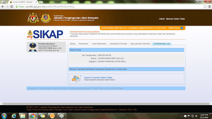Click the horizontal page scrollbar

pyautogui.click(x=106, y=104)
